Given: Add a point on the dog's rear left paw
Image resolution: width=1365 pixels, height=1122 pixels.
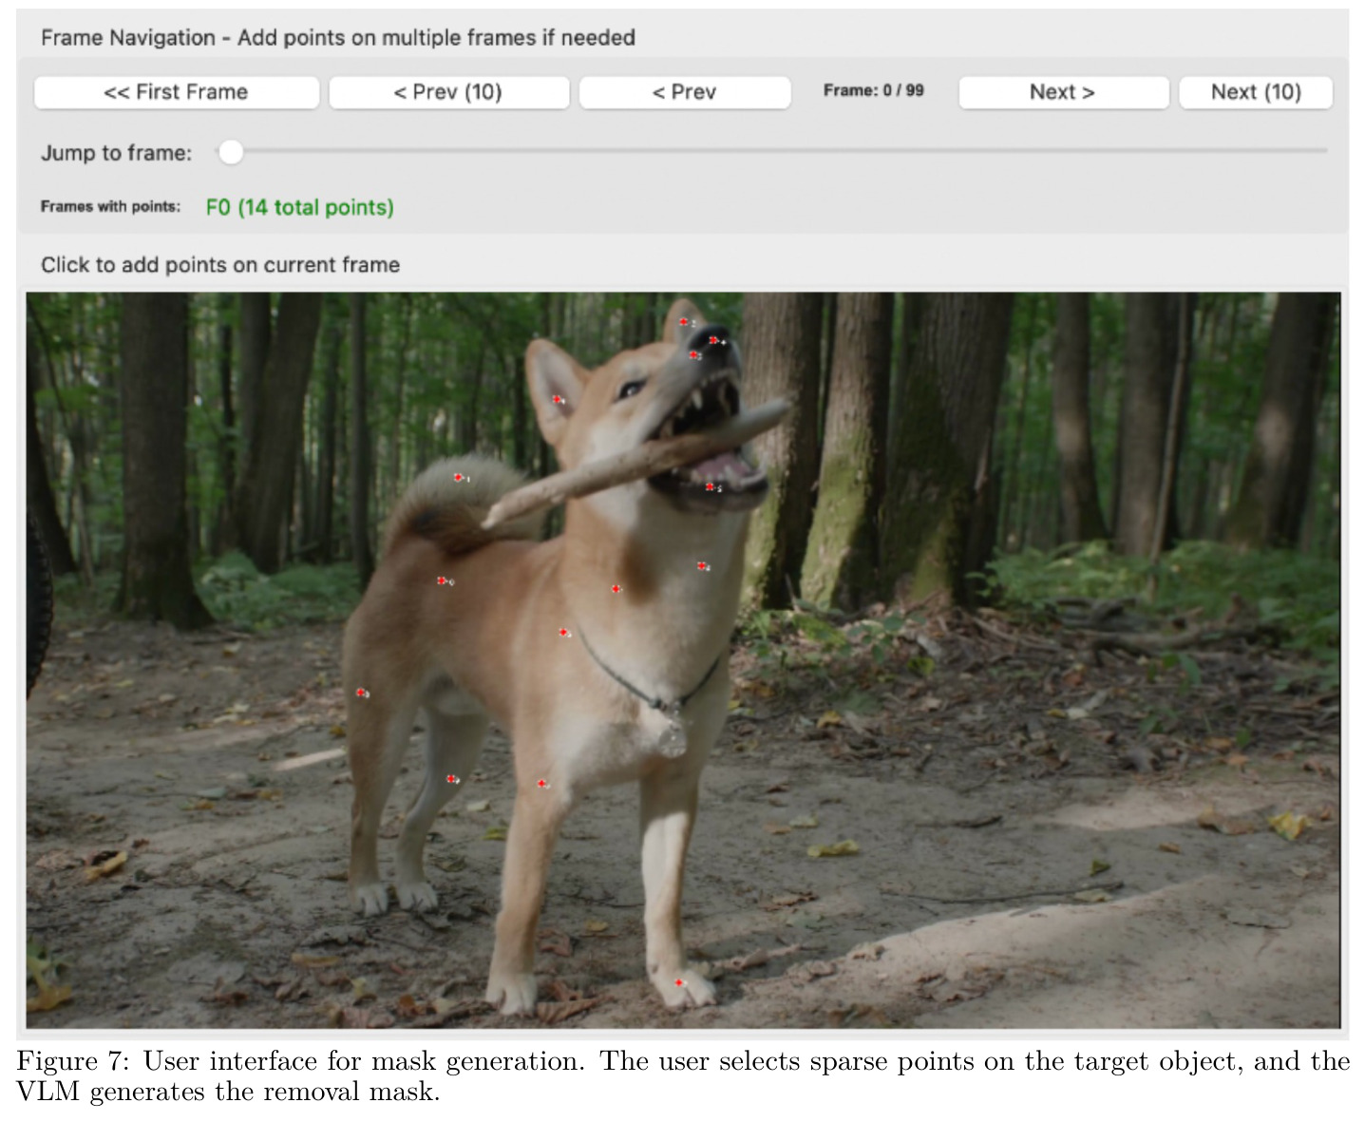Looking at the screenshot, I should tap(370, 897).
